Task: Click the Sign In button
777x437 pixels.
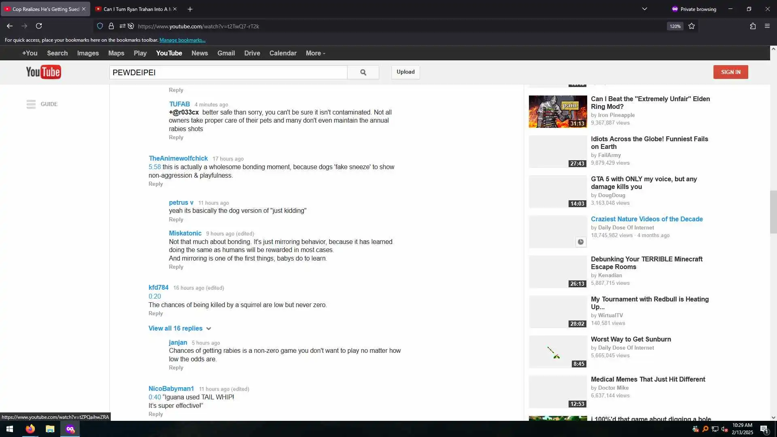Action: (730, 72)
